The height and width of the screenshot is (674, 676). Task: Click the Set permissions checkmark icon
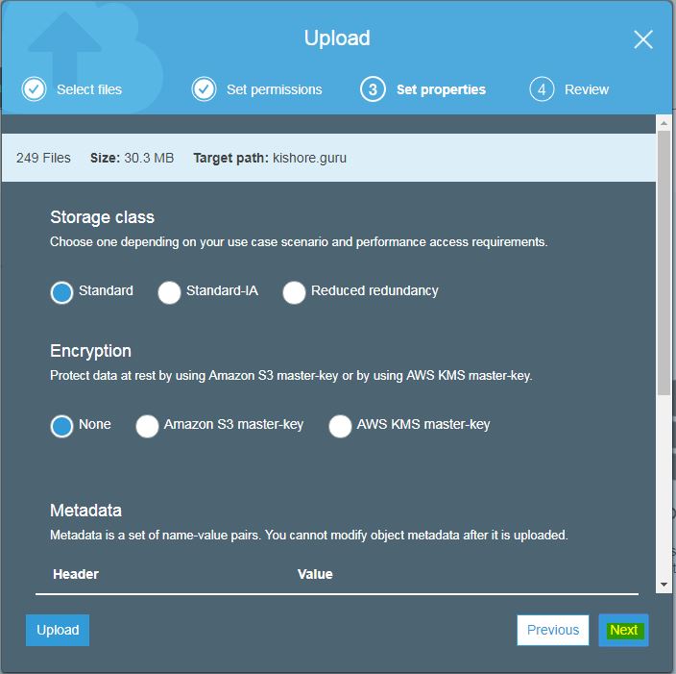click(204, 89)
